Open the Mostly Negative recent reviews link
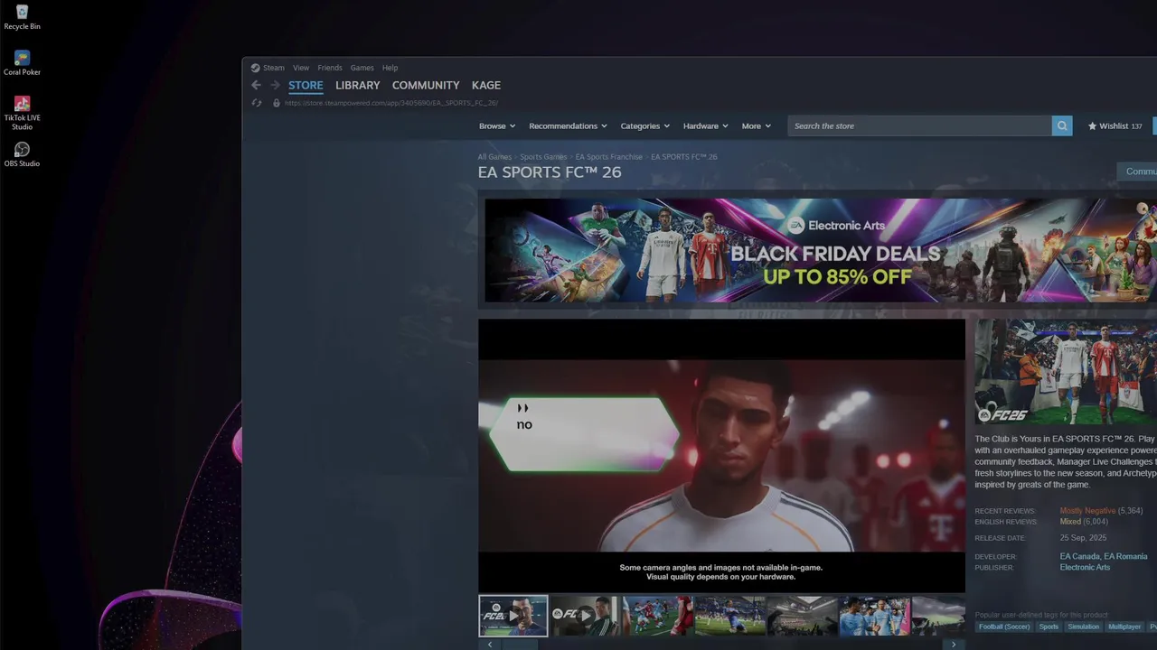Screen dimensions: 1157x650 click(1087, 511)
